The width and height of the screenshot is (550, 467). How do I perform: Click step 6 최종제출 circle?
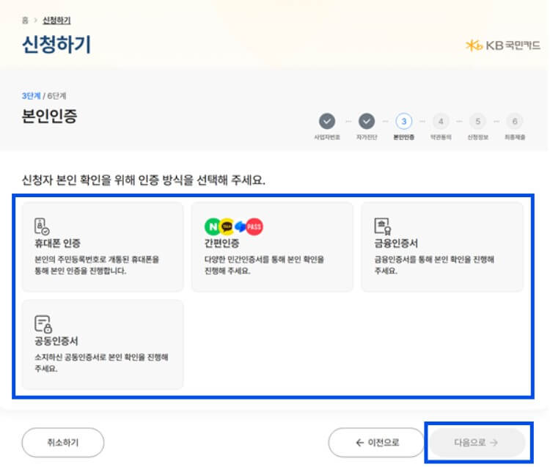pos(515,121)
